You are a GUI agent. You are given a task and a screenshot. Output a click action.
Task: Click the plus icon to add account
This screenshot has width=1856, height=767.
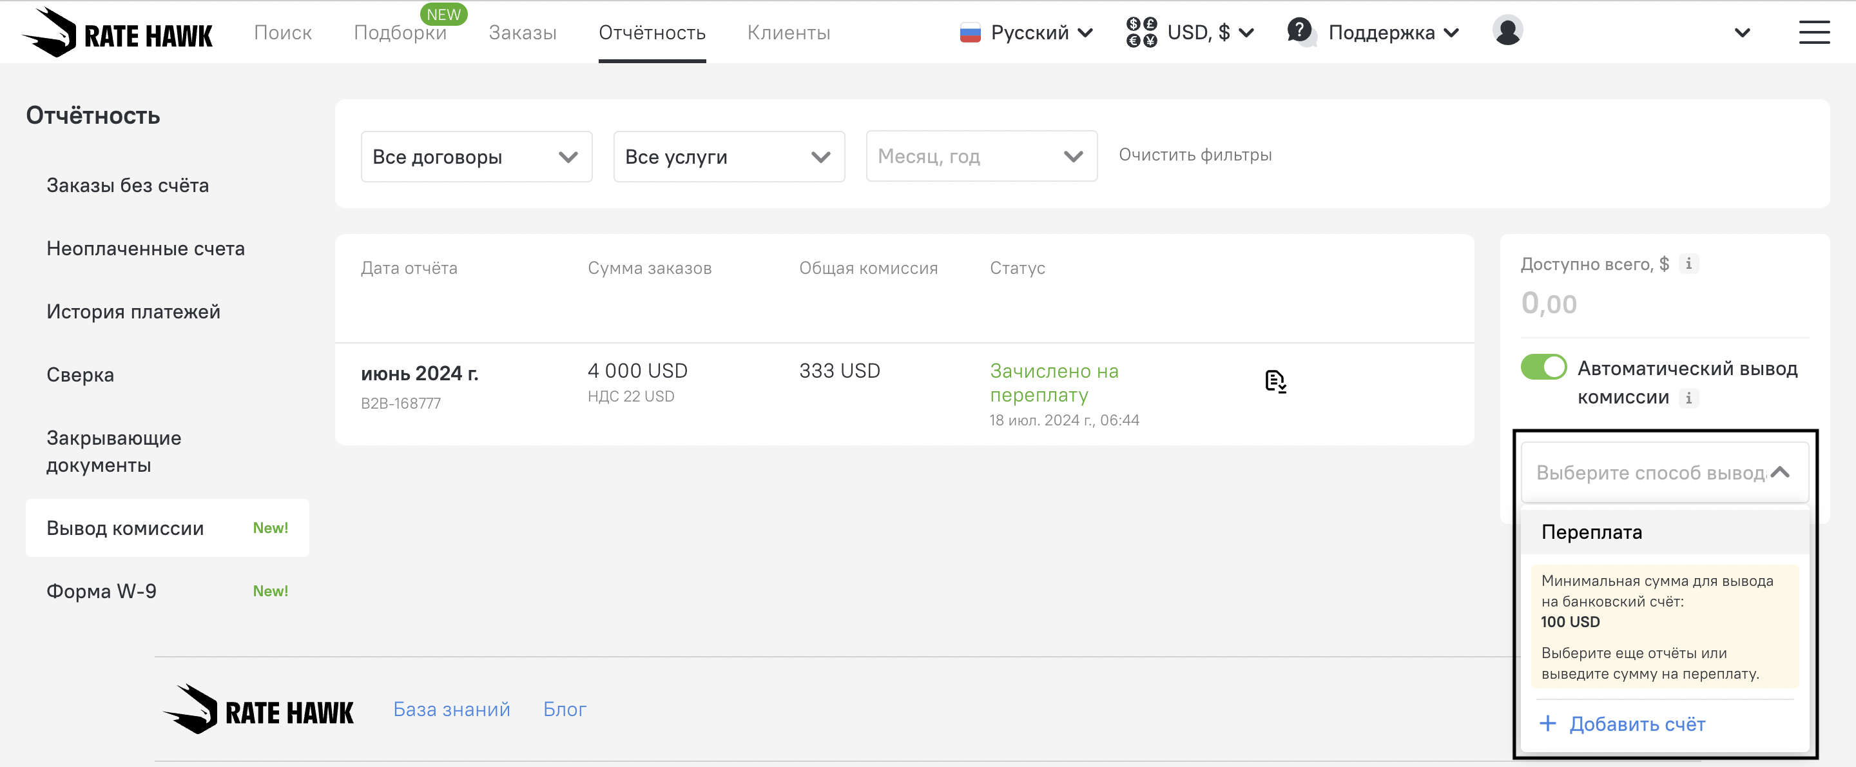pyautogui.click(x=1547, y=724)
